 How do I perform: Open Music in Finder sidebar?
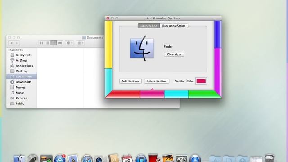(22, 93)
